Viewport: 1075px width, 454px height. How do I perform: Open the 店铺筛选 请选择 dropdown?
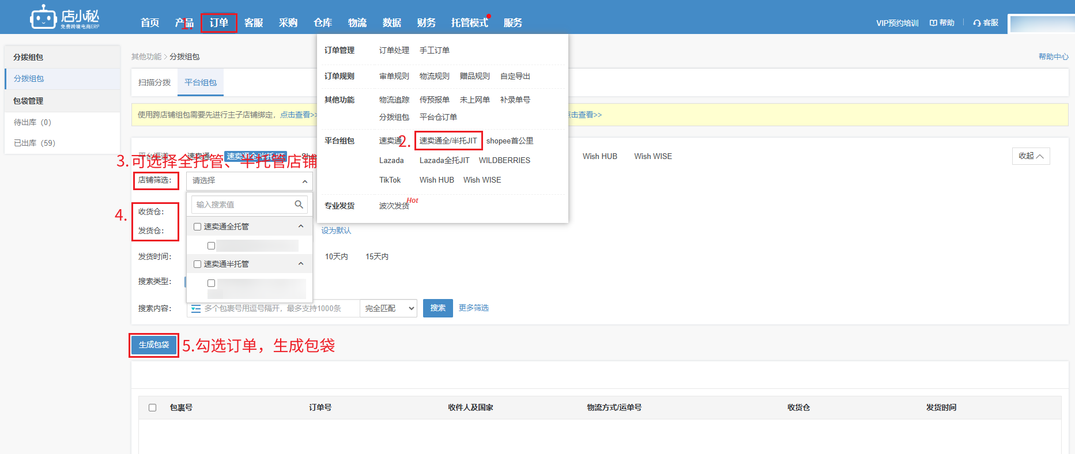250,181
